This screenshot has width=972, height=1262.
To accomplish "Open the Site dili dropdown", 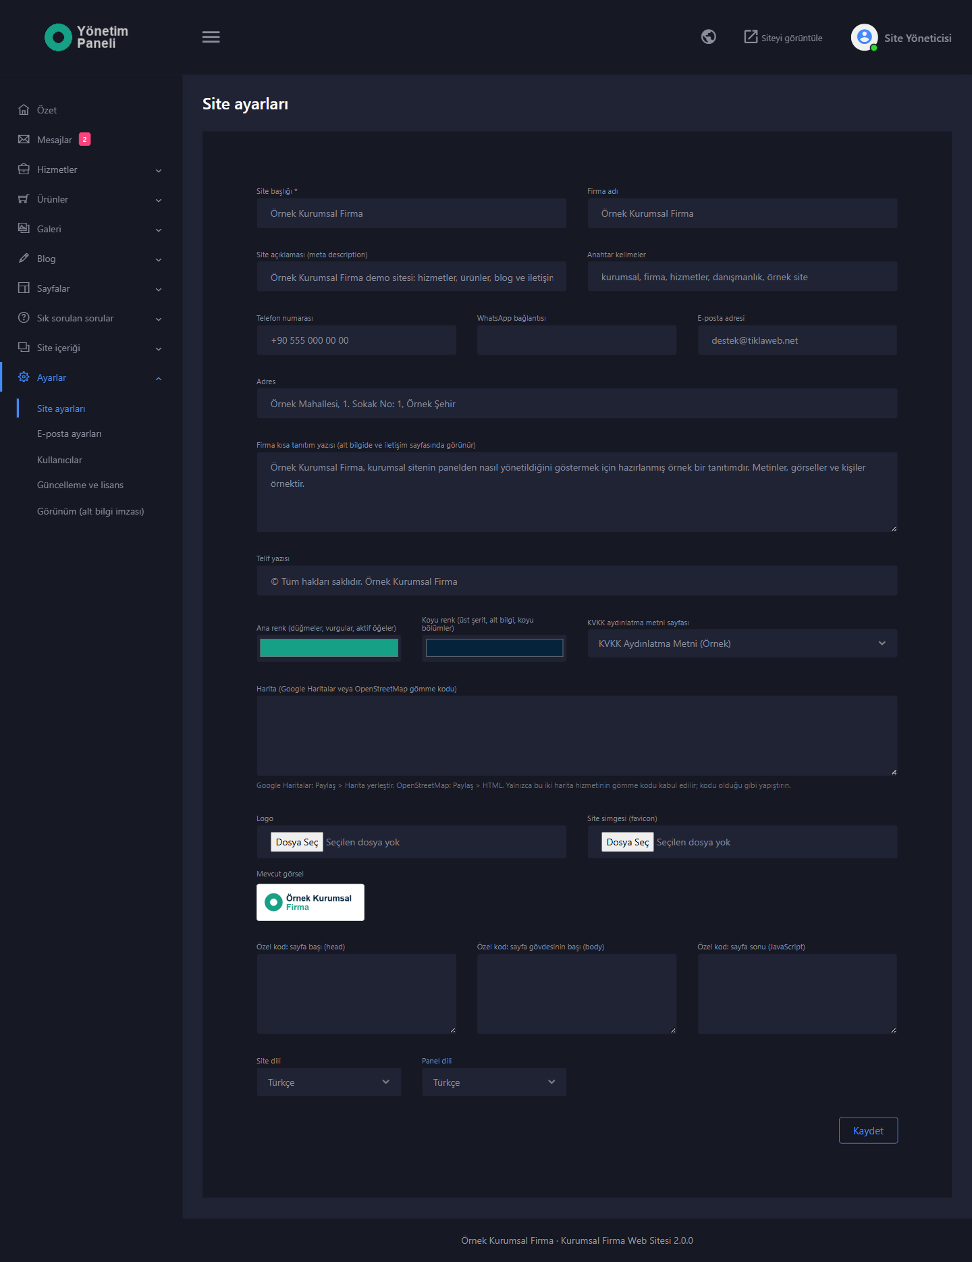I will click(x=329, y=1082).
